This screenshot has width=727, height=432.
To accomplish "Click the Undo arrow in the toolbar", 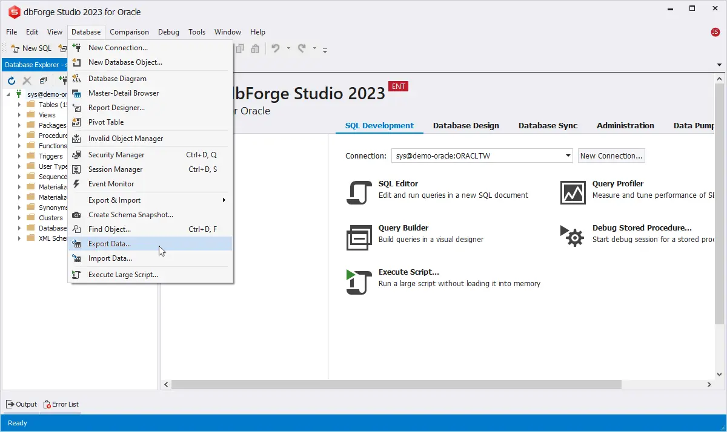I will [x=276, y=48].
